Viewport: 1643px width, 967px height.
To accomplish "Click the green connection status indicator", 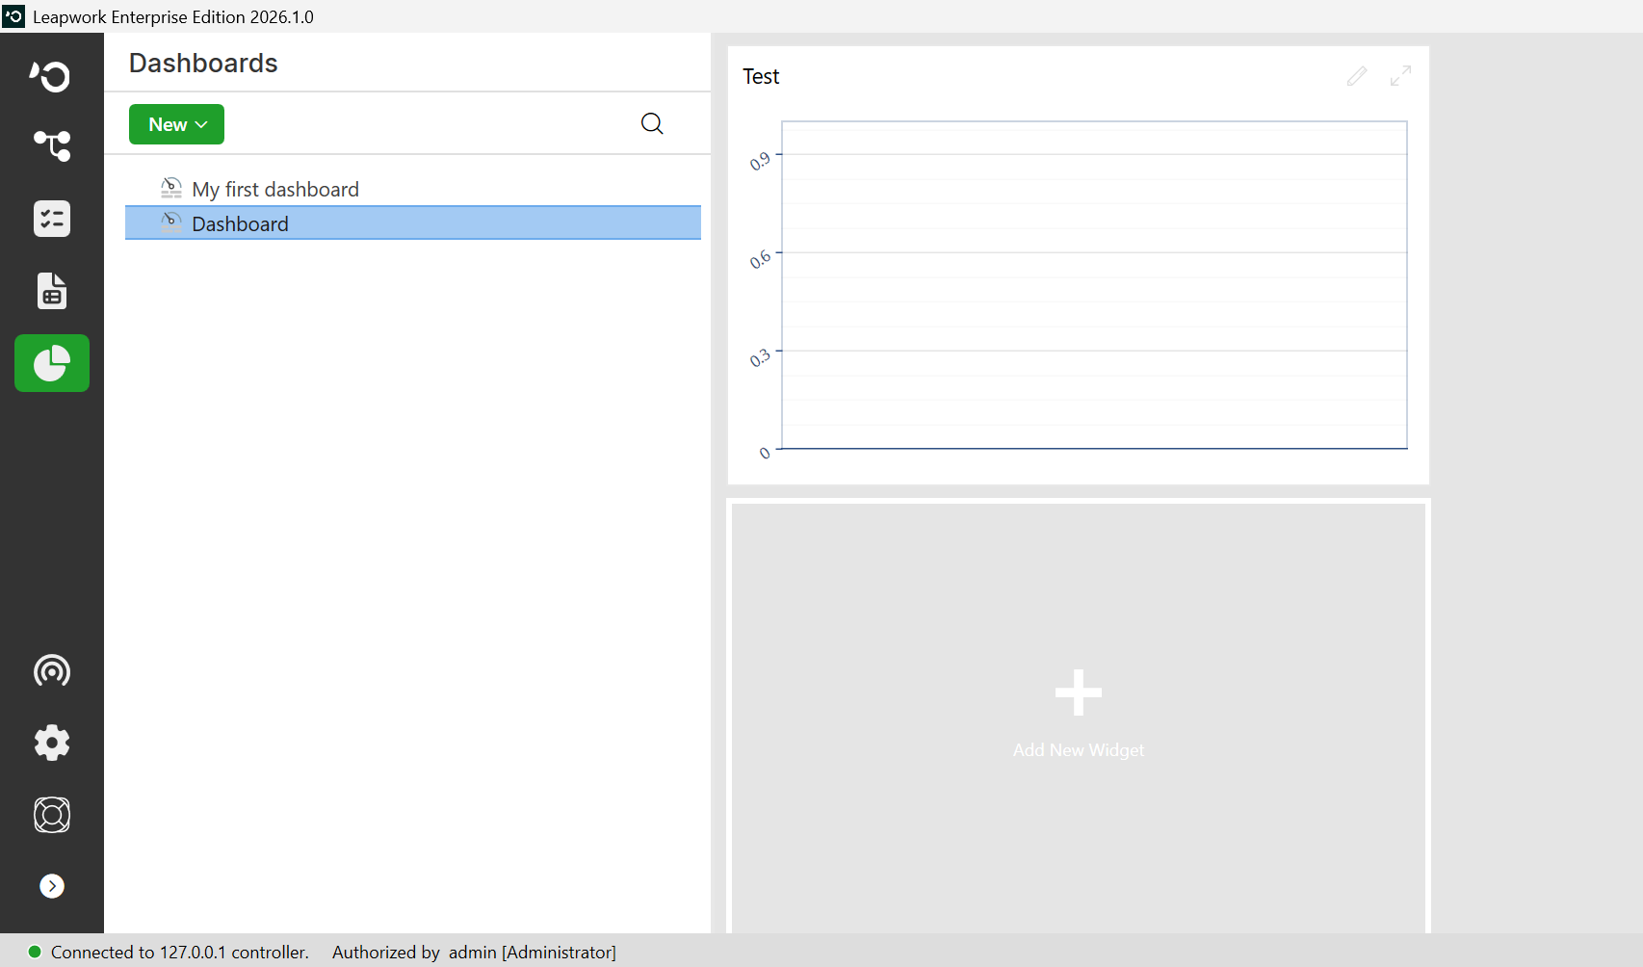I will pyautogui.click(x=35, y=952).
